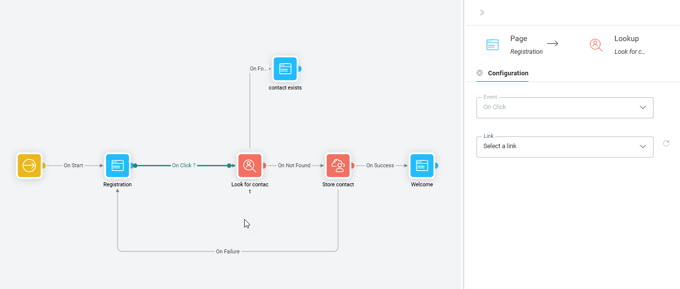
Task: Select the On Start connector label
Action: coord(74,166)
